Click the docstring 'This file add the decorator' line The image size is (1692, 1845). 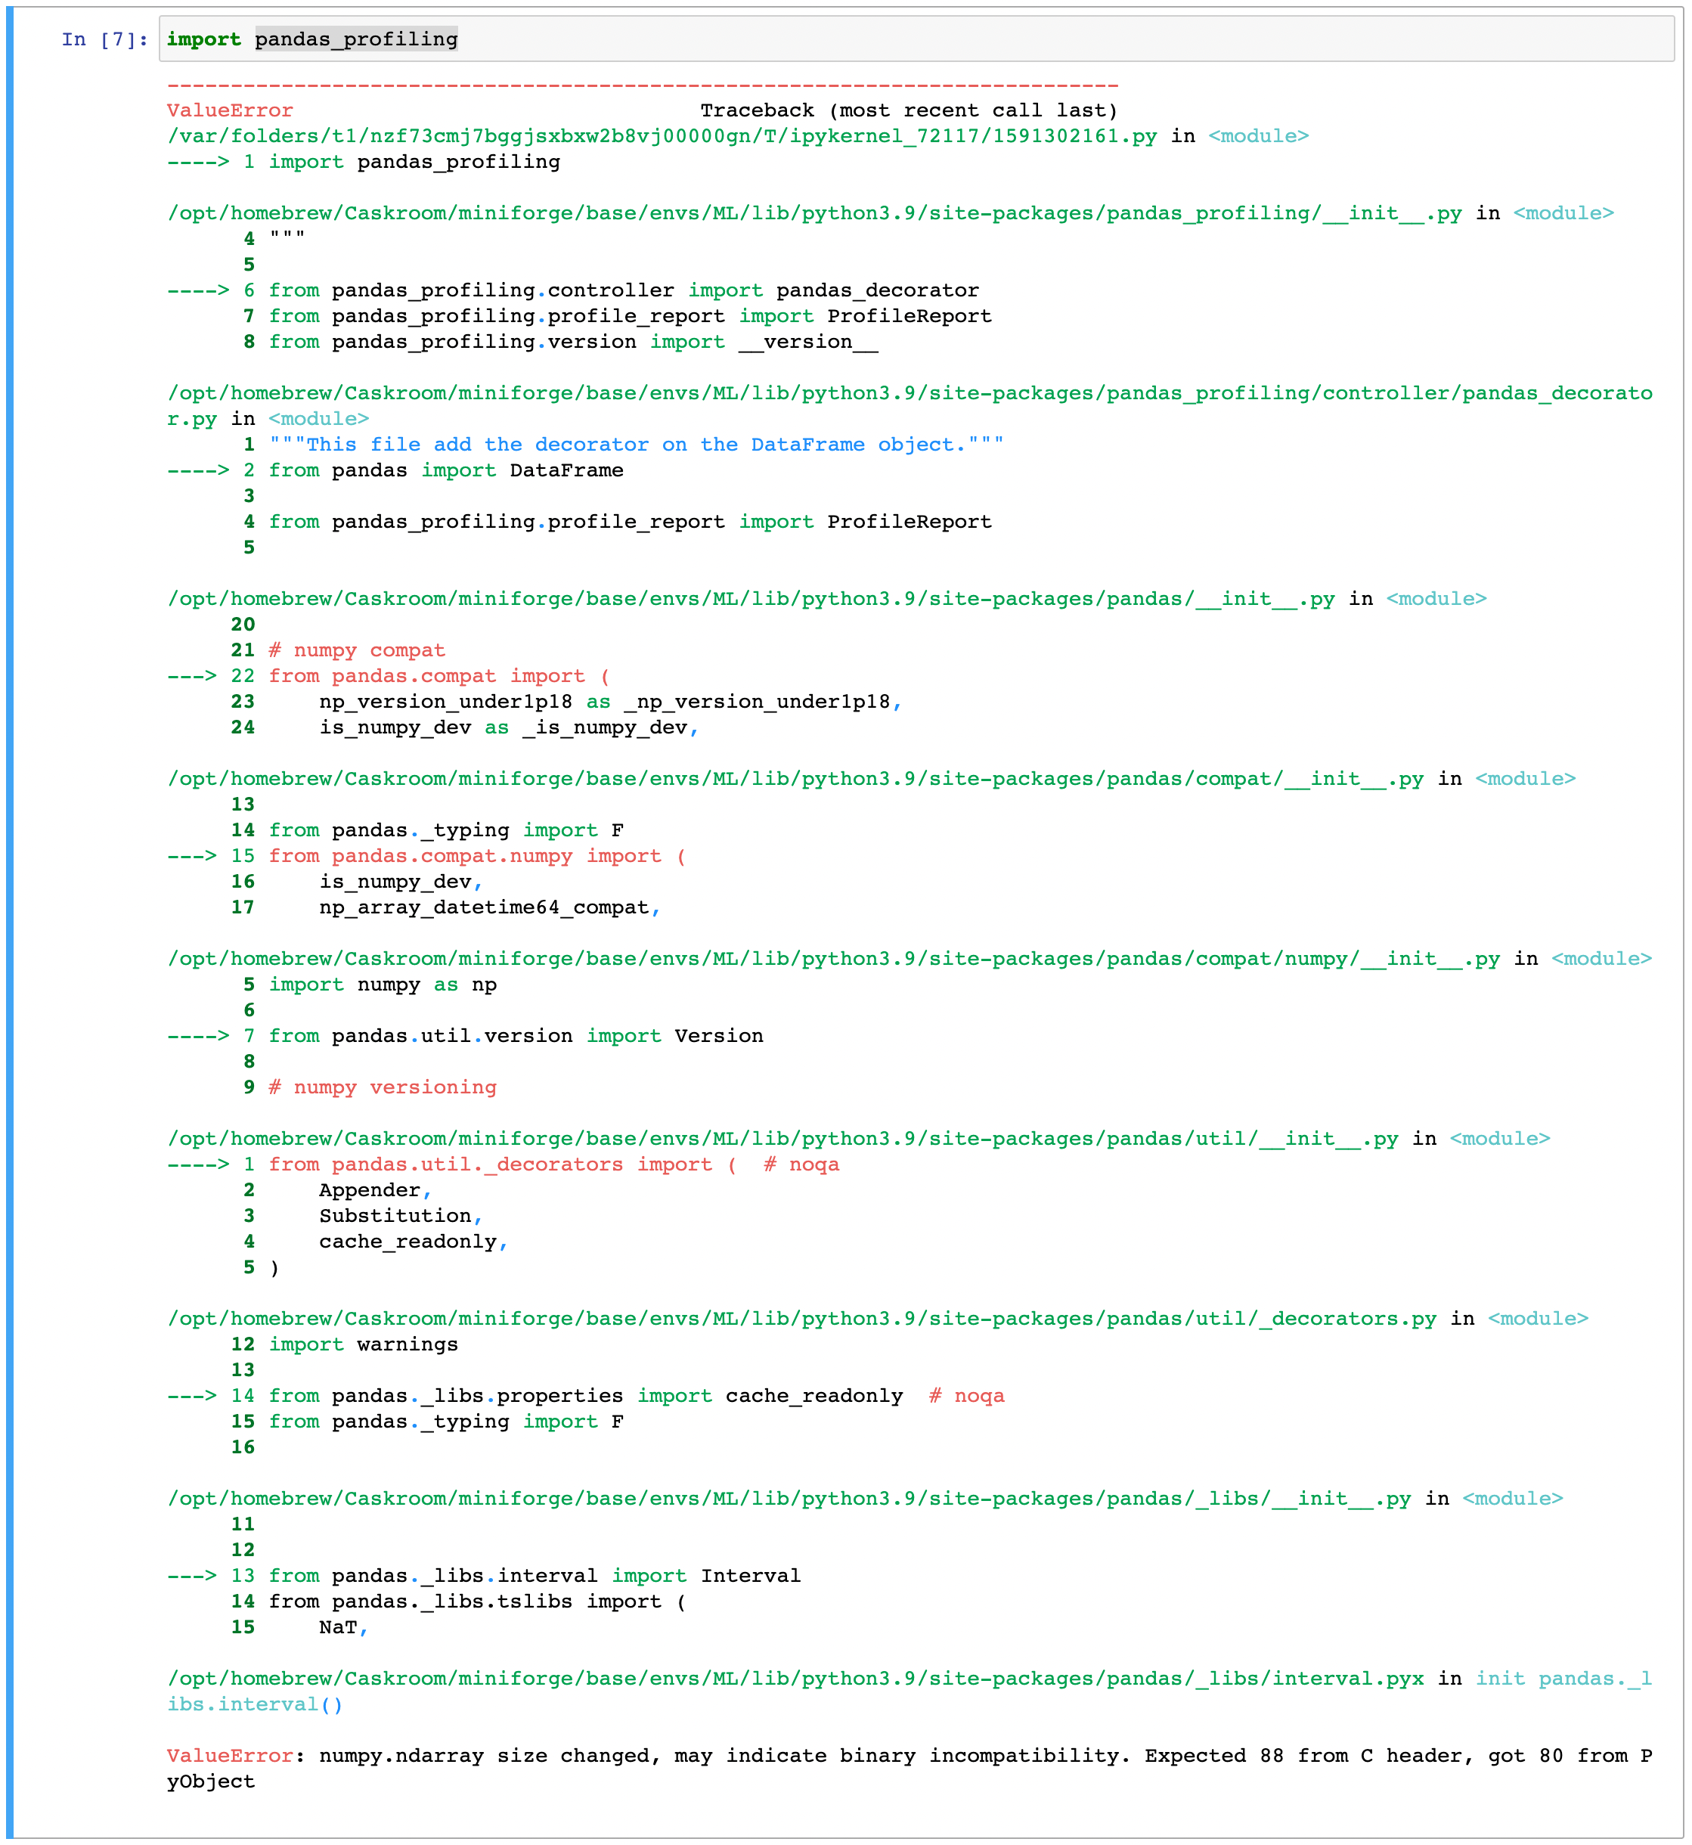[637, 445]
